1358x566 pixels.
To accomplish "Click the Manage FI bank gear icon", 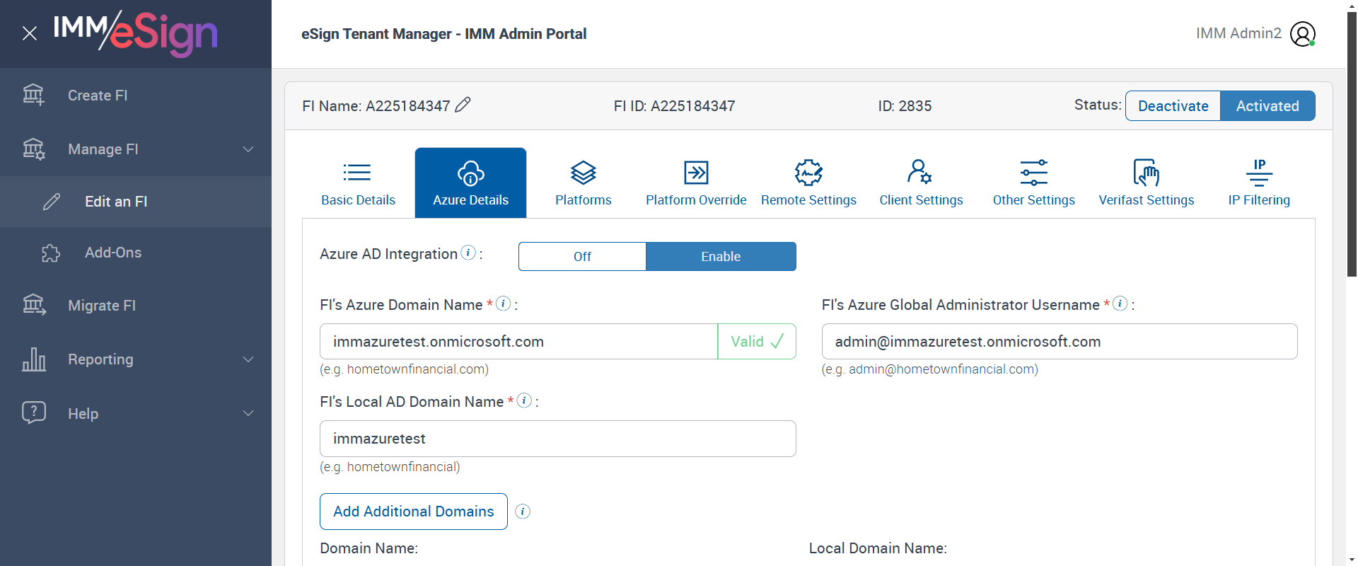I will coord(33,149).
